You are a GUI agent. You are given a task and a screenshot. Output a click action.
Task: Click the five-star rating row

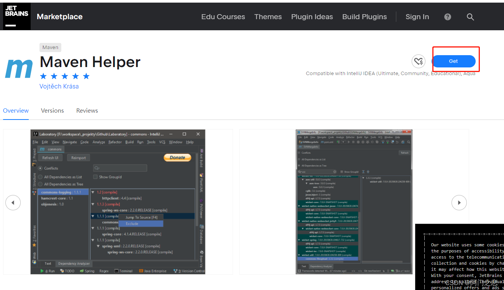pos(65,76)
